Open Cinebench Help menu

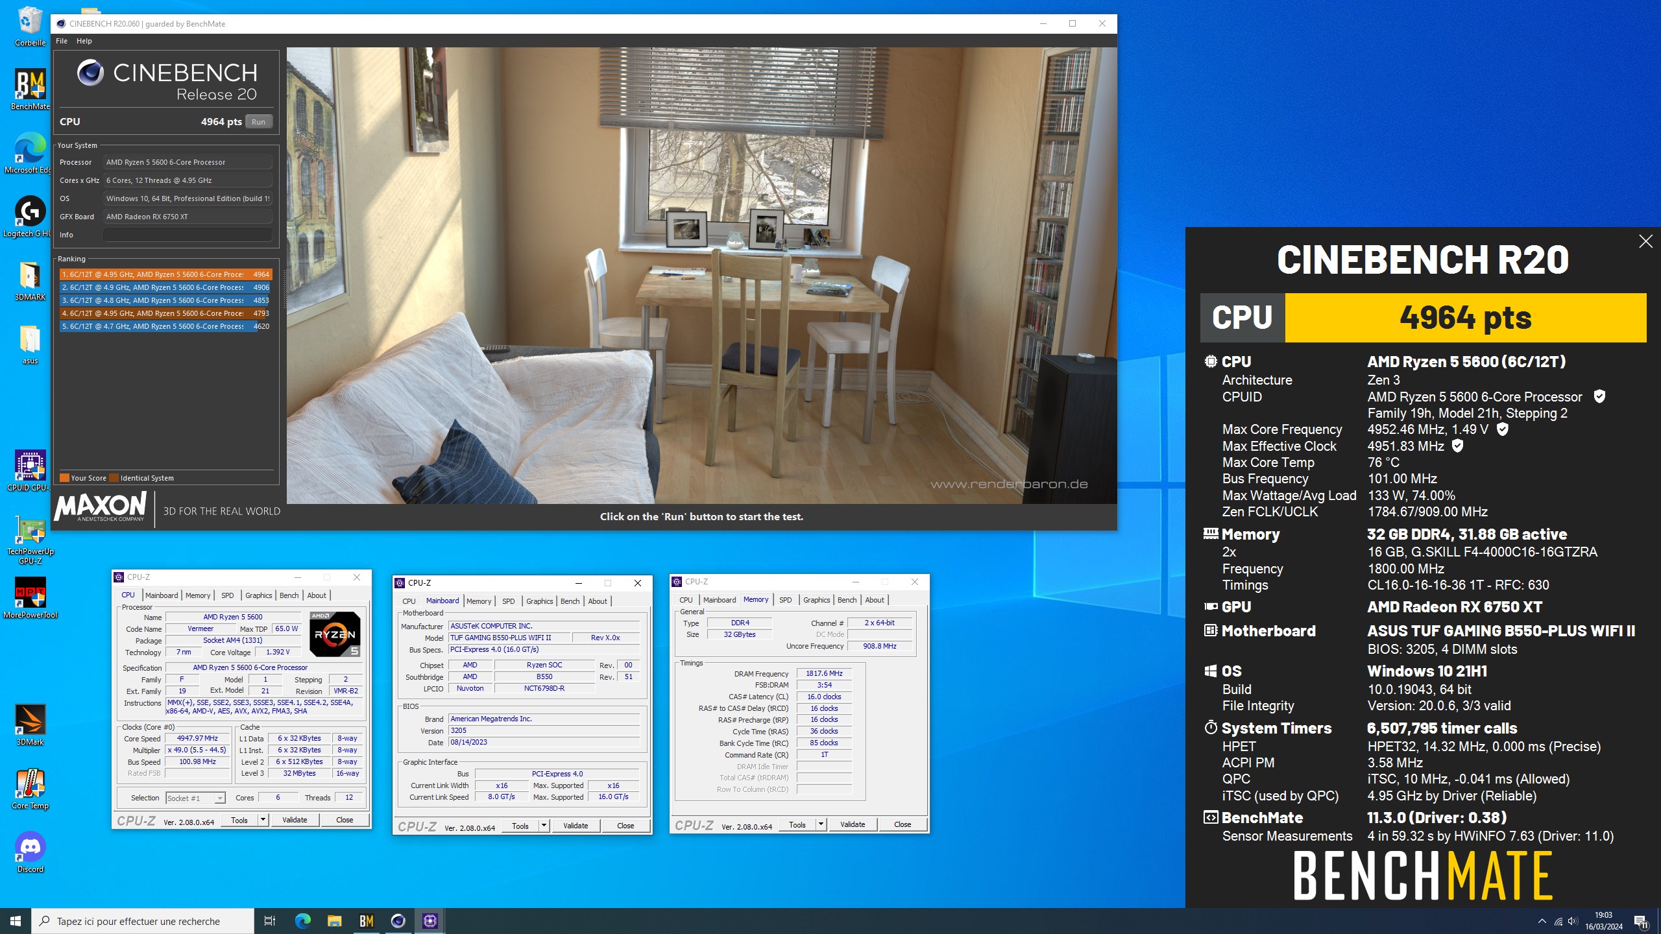tap(84, 41)
